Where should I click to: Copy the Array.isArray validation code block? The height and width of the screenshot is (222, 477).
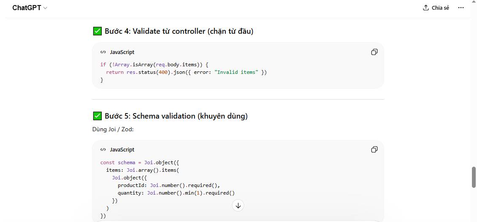(x=374, y=52)
